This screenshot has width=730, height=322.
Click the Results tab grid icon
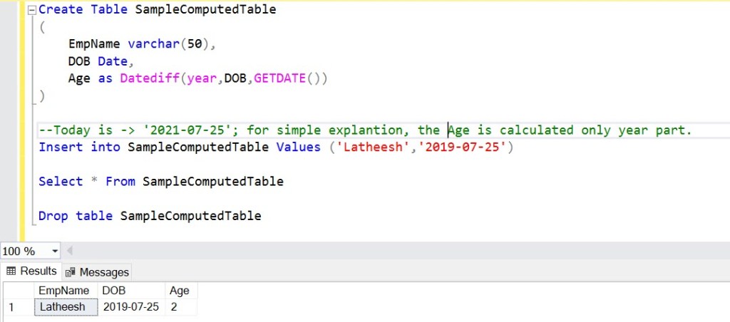[x=11, y=271]
